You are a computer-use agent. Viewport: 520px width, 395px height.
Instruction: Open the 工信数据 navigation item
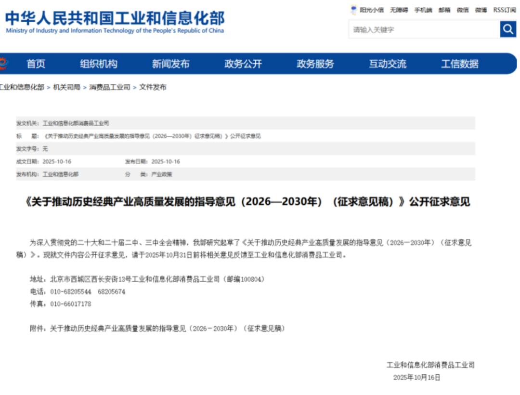pyautogui.click(x=459, y=64)
